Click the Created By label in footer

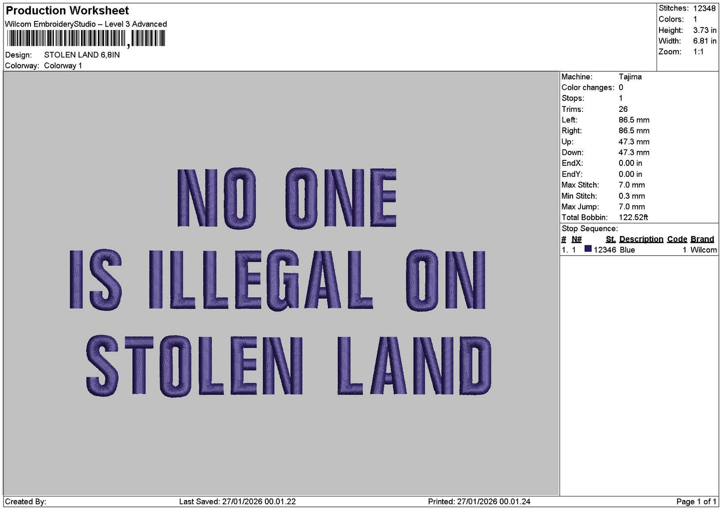pyautogui.click(x=25, y=502)
